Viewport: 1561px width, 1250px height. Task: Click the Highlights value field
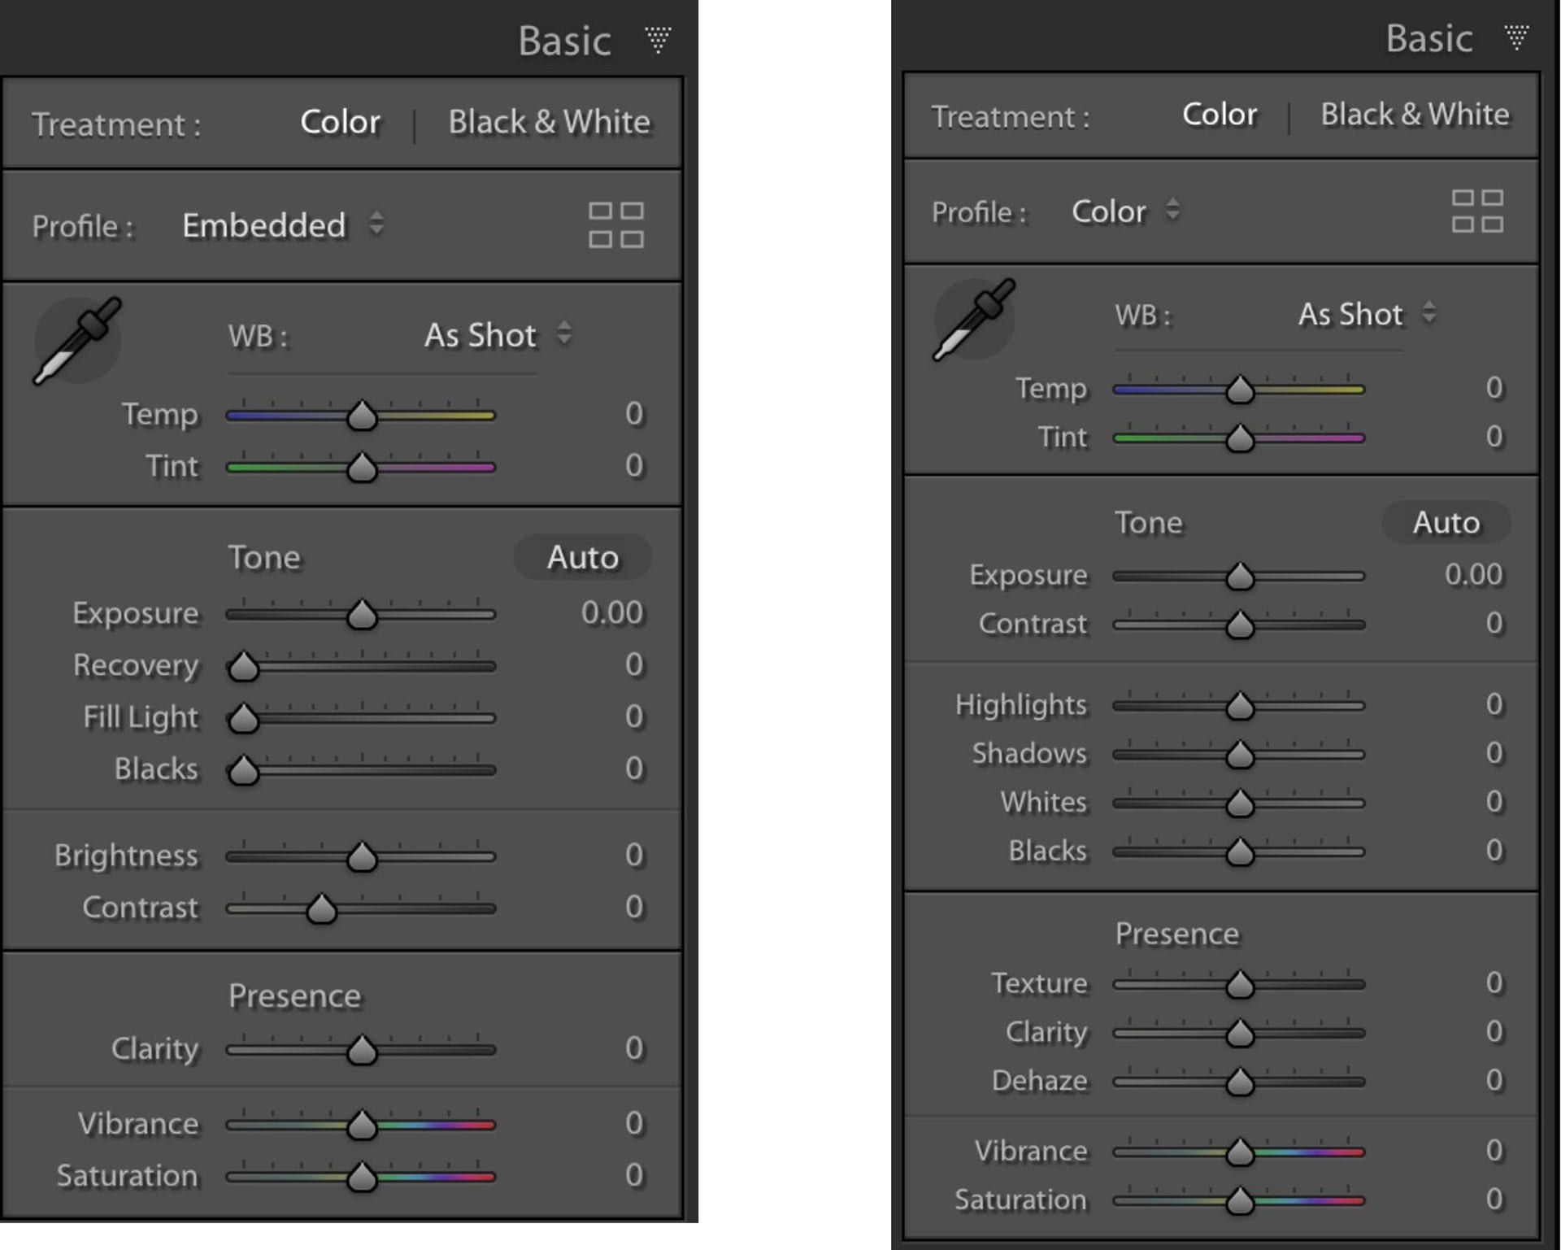1494,703
